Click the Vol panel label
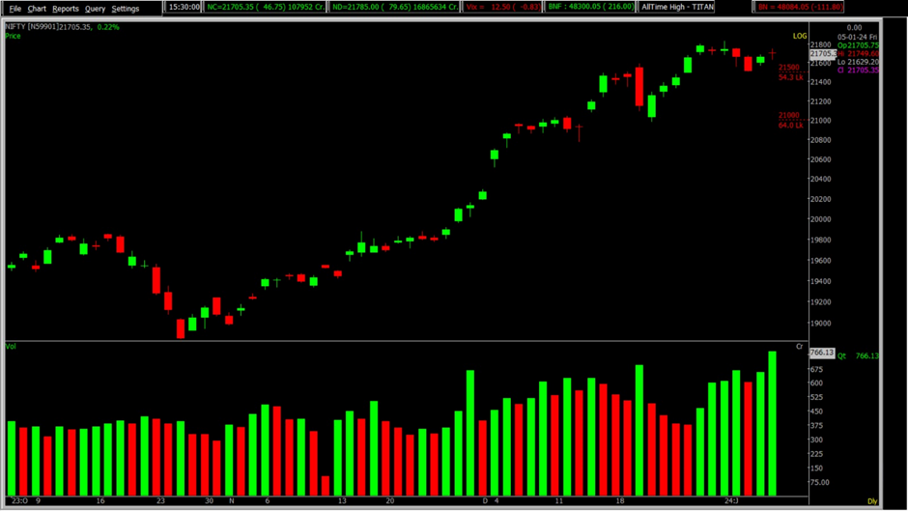Screen dimensions: 908x511 (x=11, y=346)
